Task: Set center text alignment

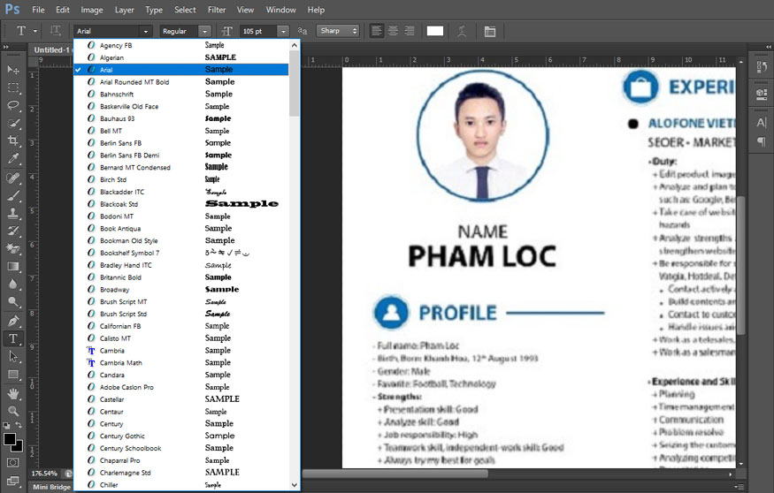Action: pyautogui.click(x=393, y=31)
